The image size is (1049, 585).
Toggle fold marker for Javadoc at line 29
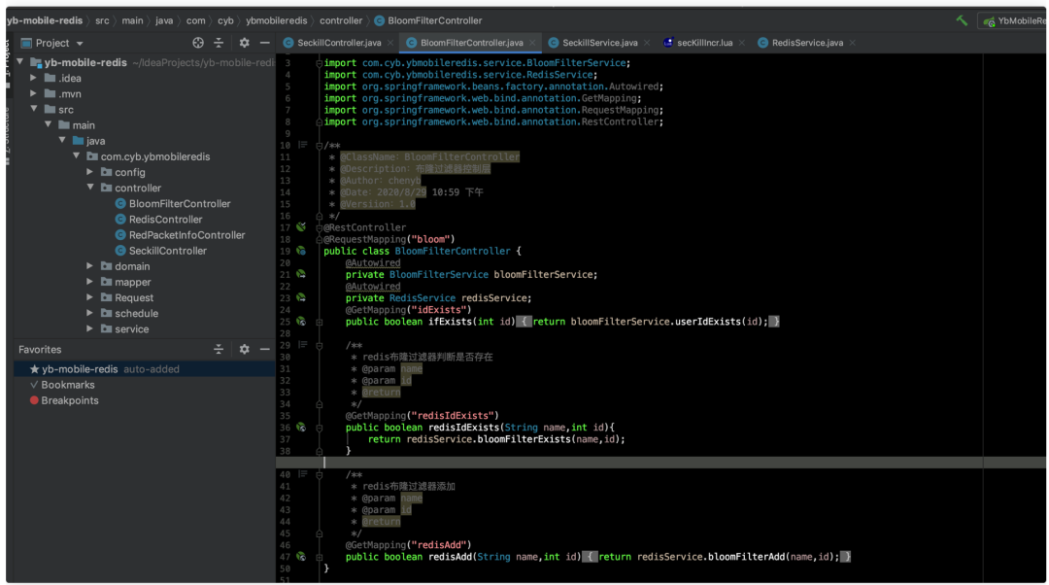(x=319, y=345)
